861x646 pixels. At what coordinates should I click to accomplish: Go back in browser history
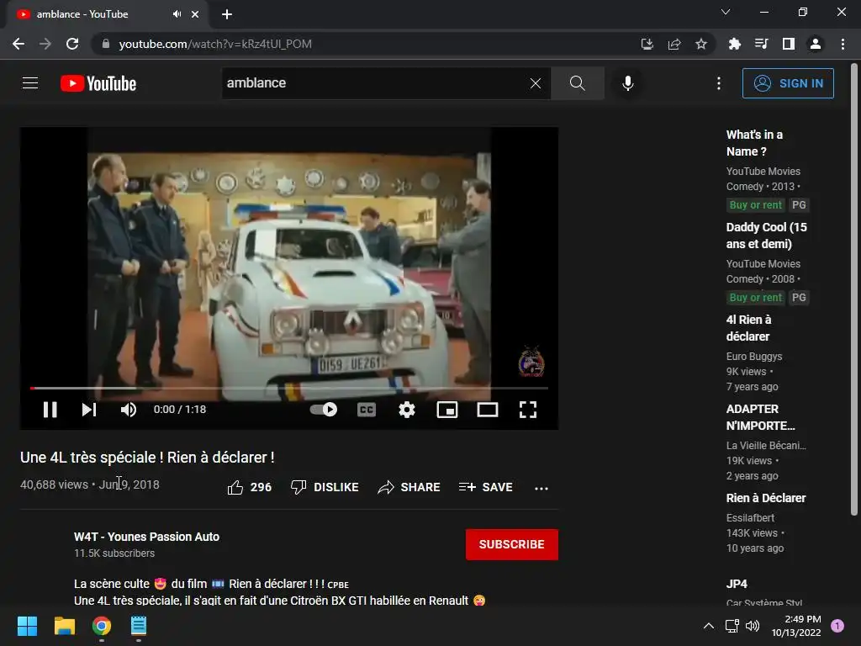click(x=18, y=44)
